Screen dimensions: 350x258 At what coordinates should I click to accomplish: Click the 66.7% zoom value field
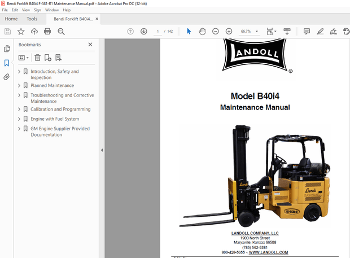click(x=246, y=32)
